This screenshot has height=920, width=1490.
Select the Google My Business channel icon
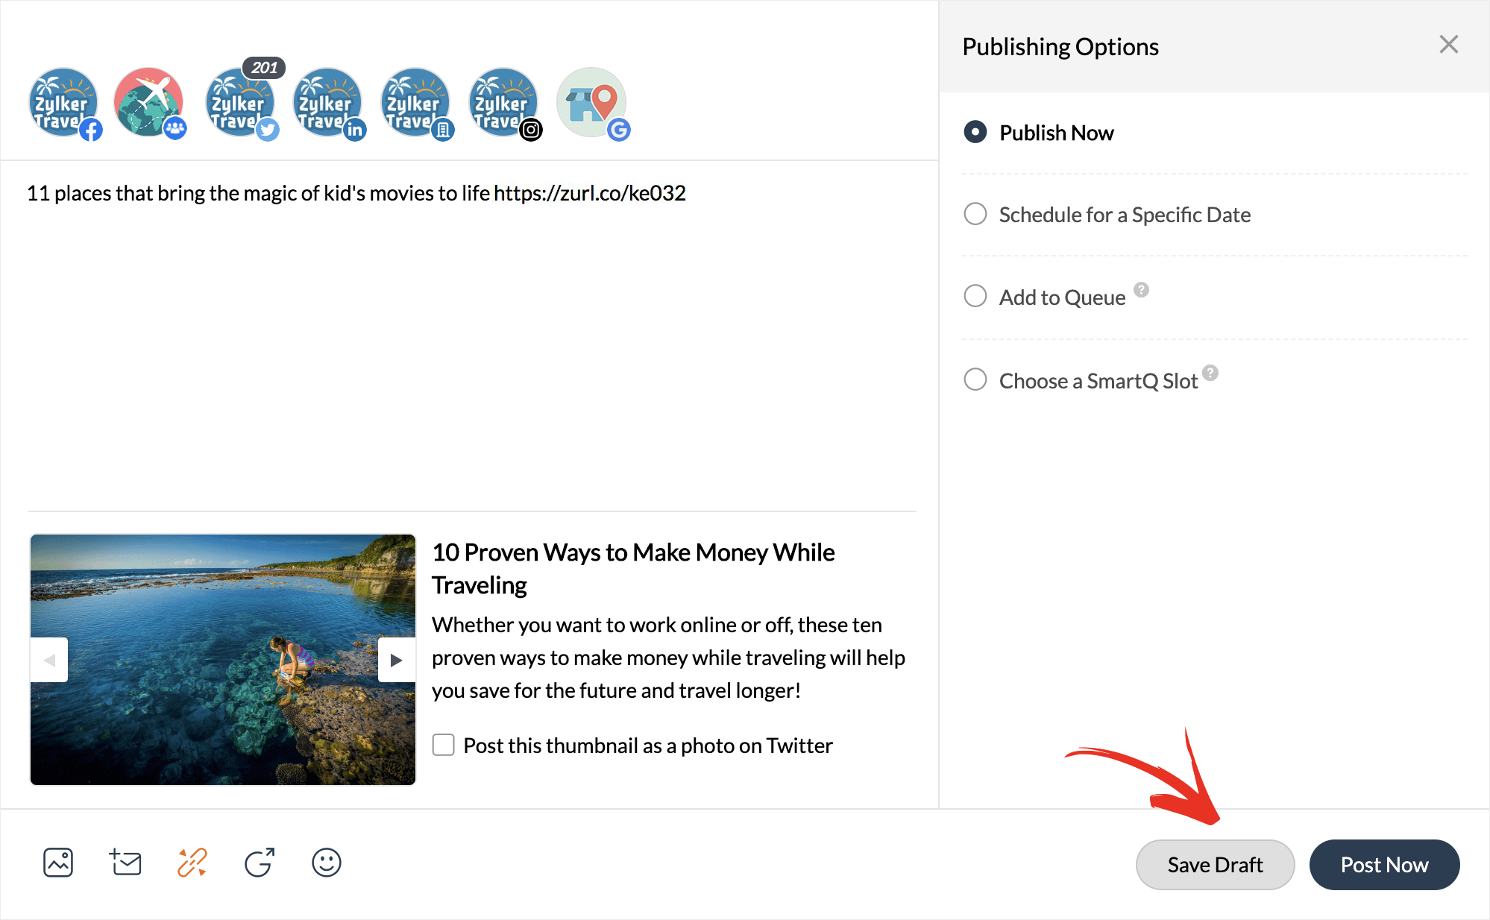click(591, 103)
